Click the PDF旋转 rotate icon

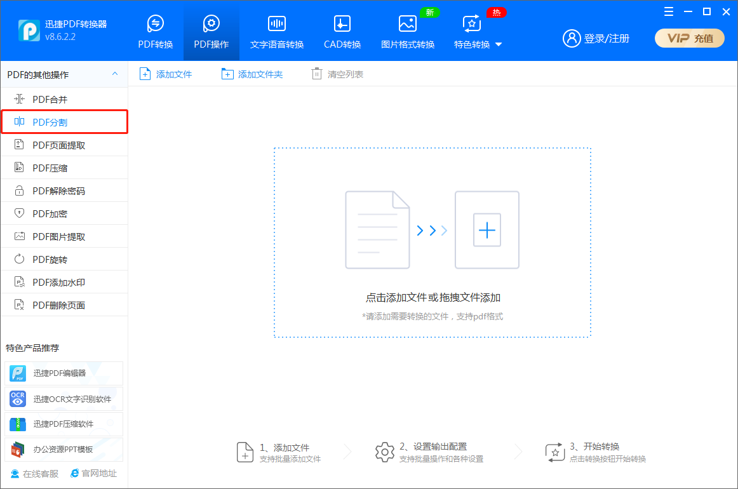point(19,259)
